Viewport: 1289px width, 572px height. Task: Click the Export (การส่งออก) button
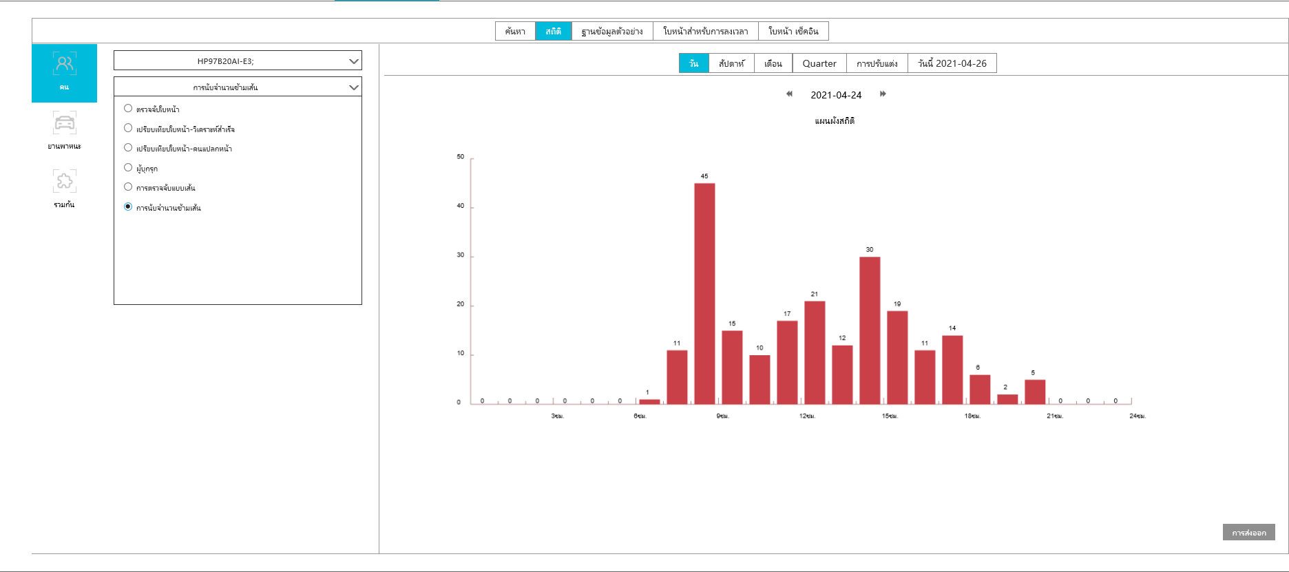(x=1248, y=532)
